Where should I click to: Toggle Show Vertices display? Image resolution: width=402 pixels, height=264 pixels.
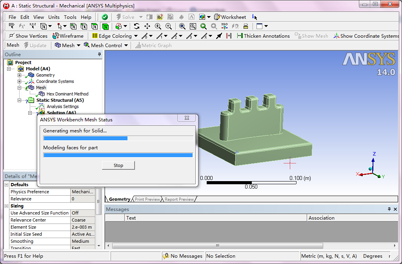(x=27, y=36)
